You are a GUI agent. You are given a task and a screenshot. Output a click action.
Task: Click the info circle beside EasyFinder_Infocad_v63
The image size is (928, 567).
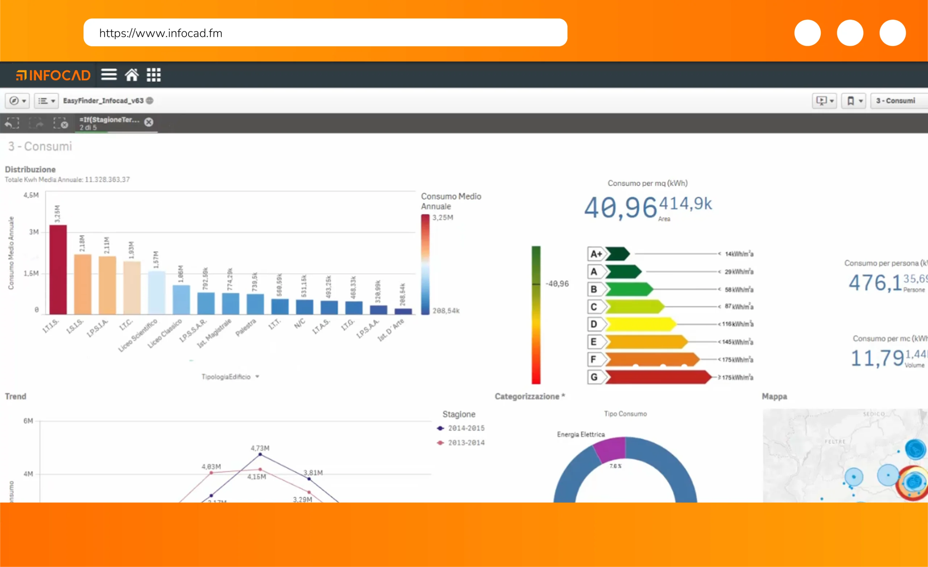click(x=149, y=100)
